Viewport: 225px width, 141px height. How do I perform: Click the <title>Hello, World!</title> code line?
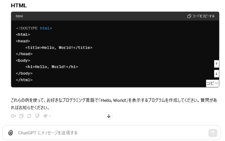(59, 48)
